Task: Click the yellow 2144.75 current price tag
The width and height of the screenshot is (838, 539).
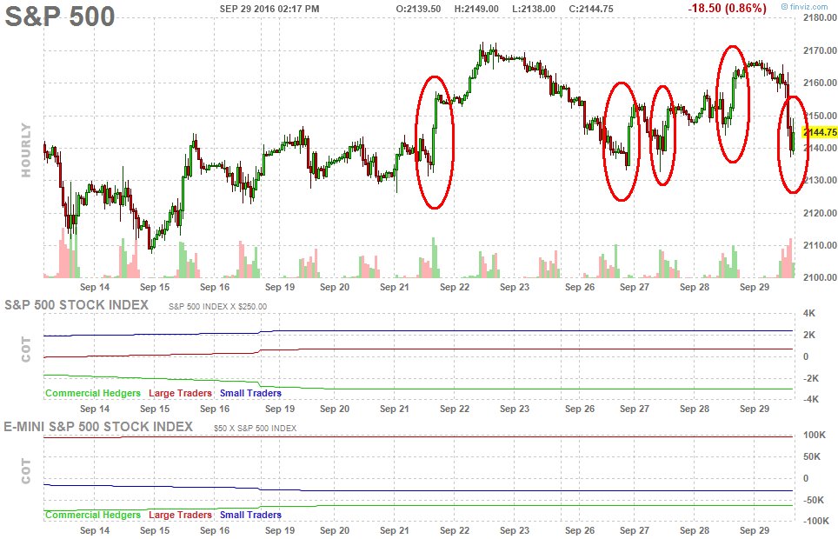Action: pos(820,132)
